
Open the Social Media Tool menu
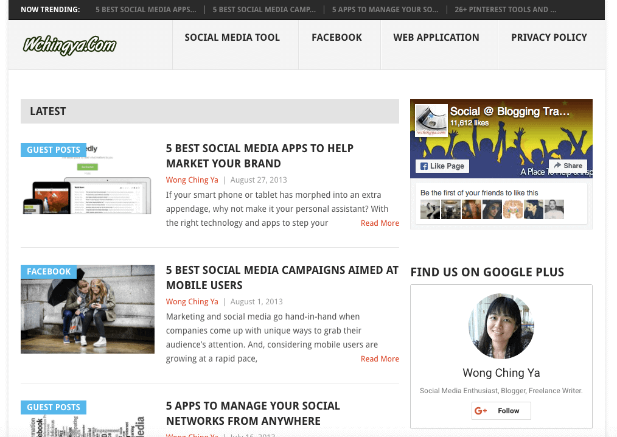pyautogui.click(x=232, y=37)
